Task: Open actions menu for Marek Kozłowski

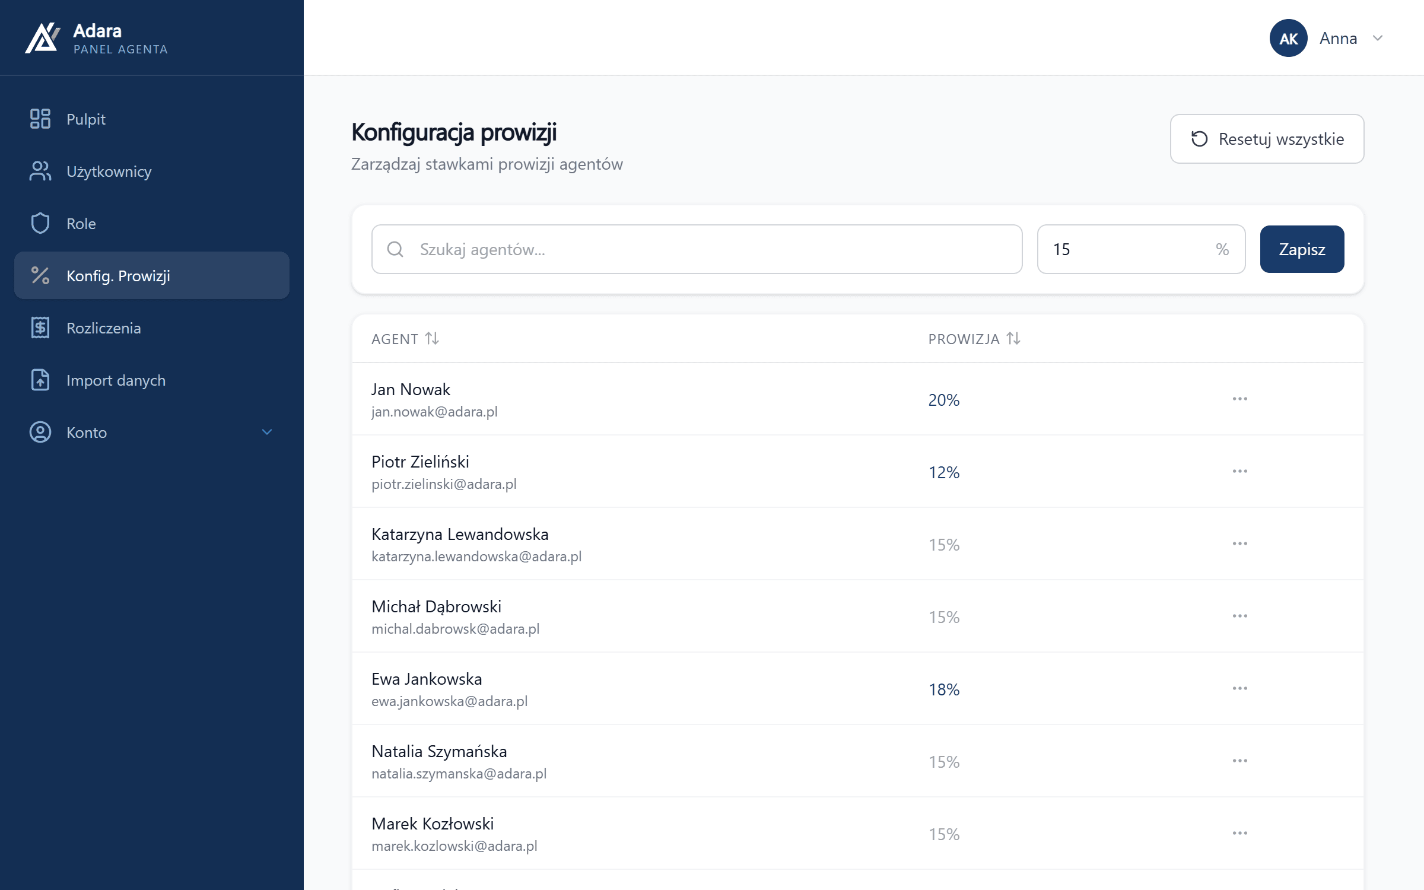Action: tap(1240, 833)
